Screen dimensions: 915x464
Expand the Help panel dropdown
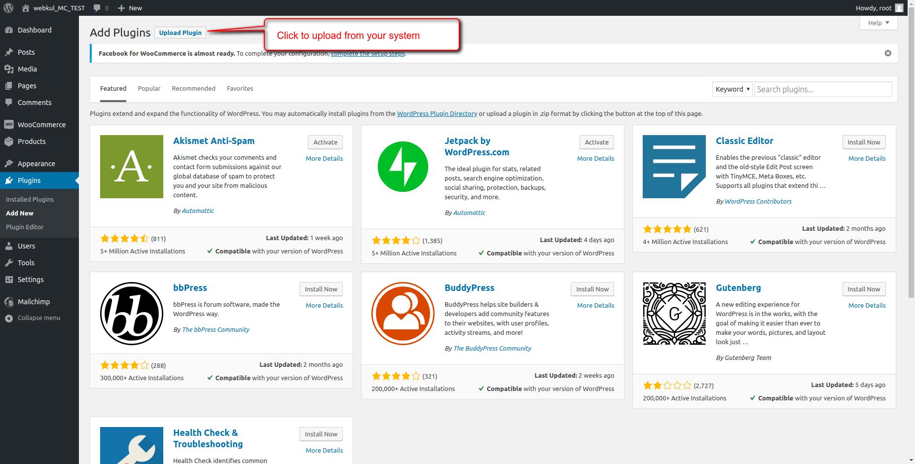pos(878,23)
